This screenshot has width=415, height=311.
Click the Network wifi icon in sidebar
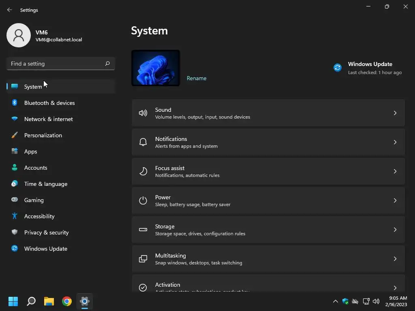15,119
